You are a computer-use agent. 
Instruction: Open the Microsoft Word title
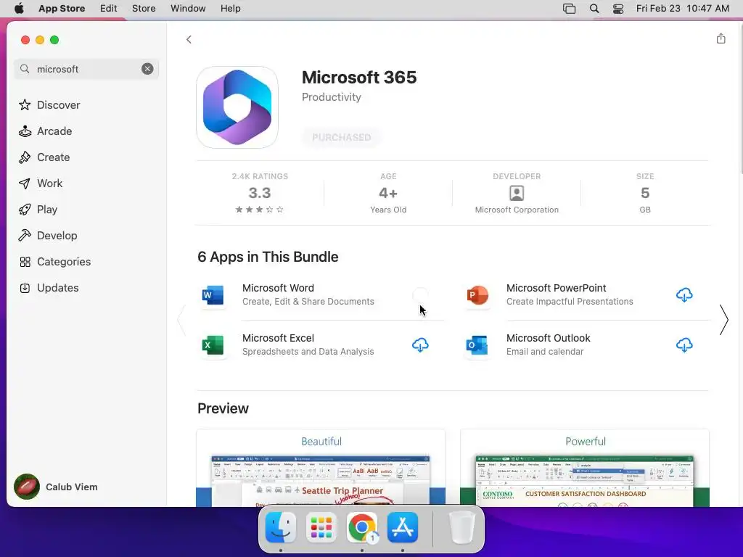(278, 288)
